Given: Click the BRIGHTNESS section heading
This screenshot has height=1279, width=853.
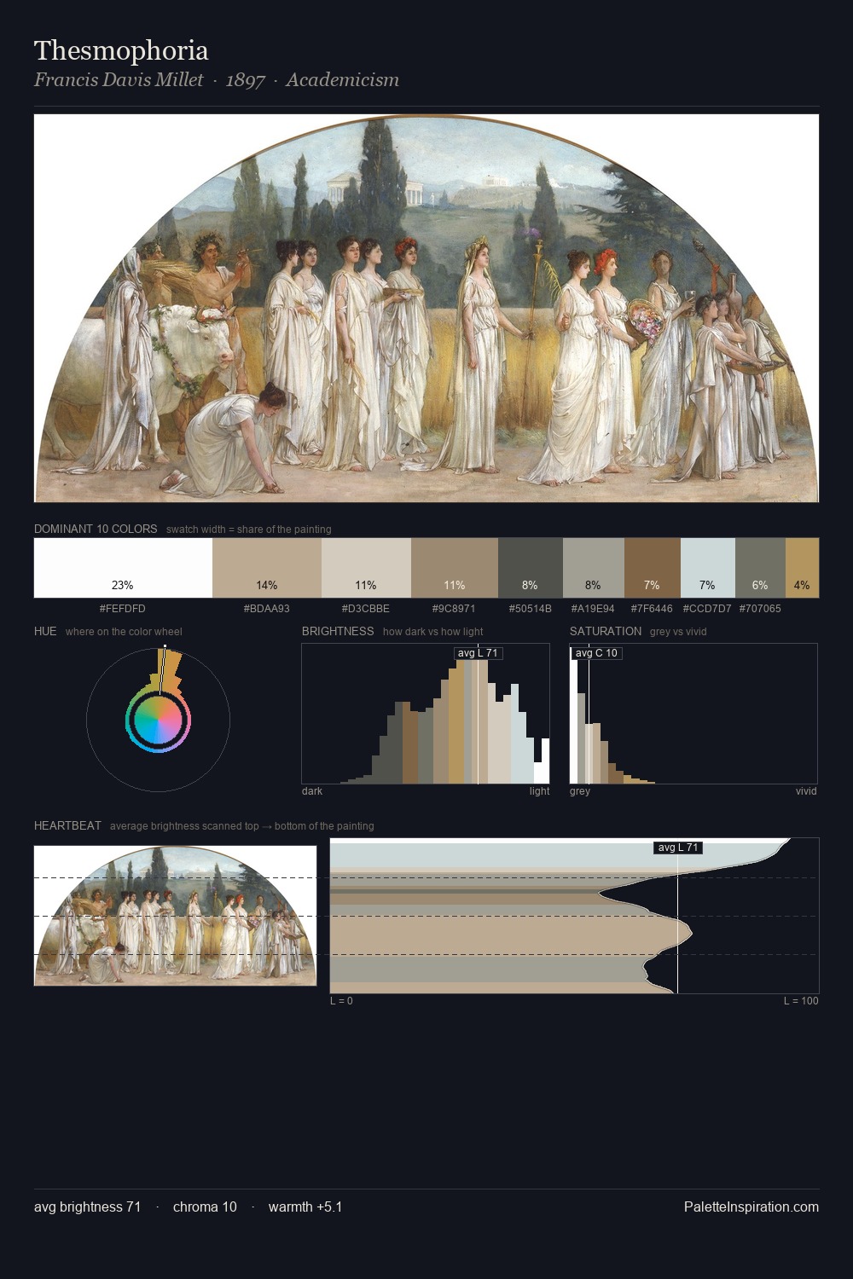Looking at the screenshot, I should click(338, 631).
